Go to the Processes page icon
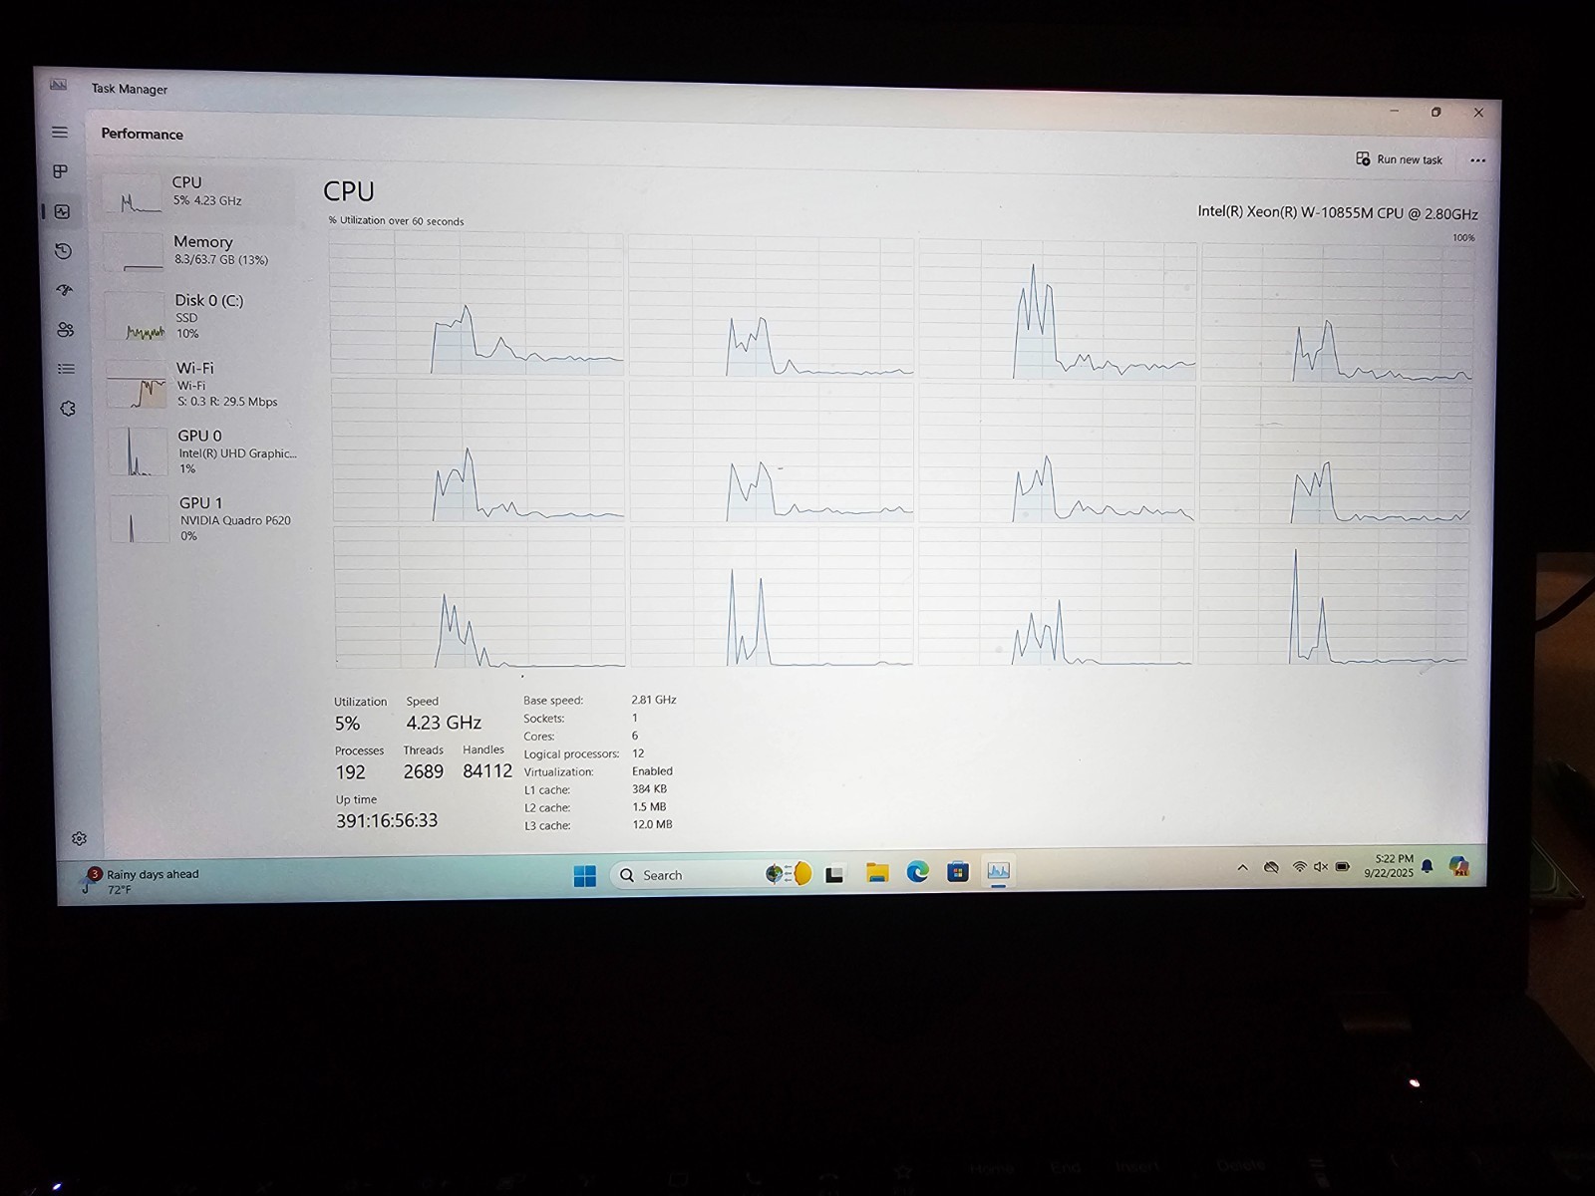1595x1196 pixels. pyautogui.click(x=61, y=171)
